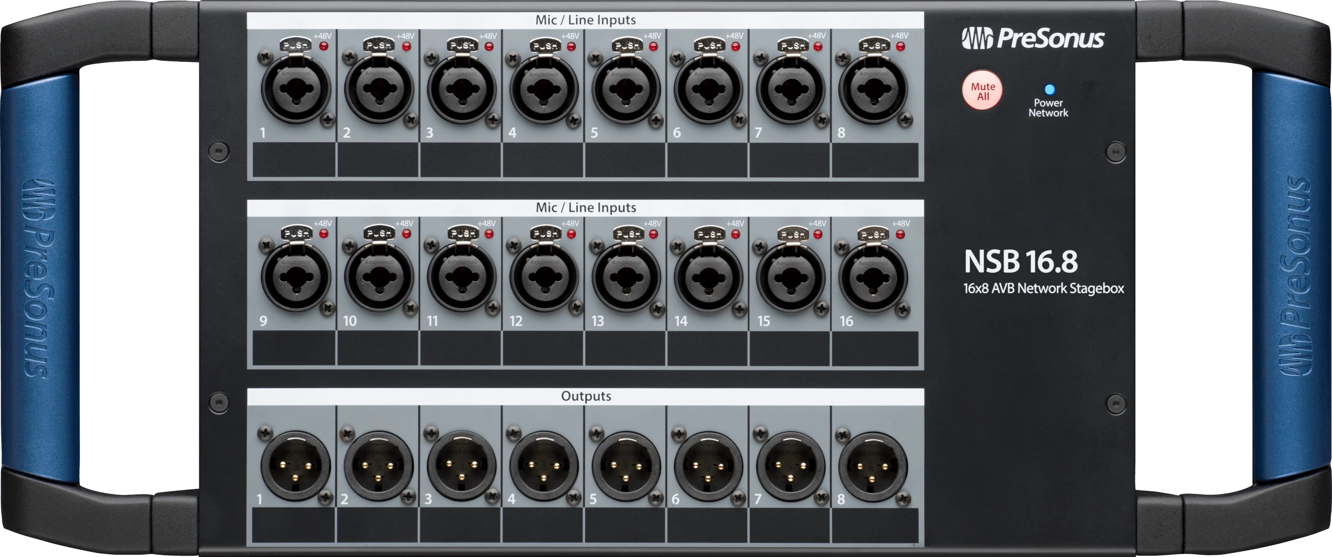This screenshot has height=557, width=1332.
Task: Click the left blue rack handle
Action: point(41,279)
